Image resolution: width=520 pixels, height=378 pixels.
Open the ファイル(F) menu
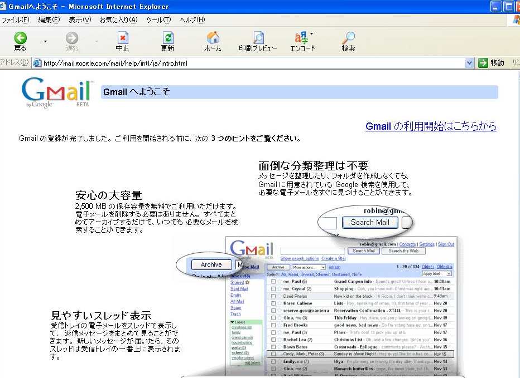click(x=15, y=20)
